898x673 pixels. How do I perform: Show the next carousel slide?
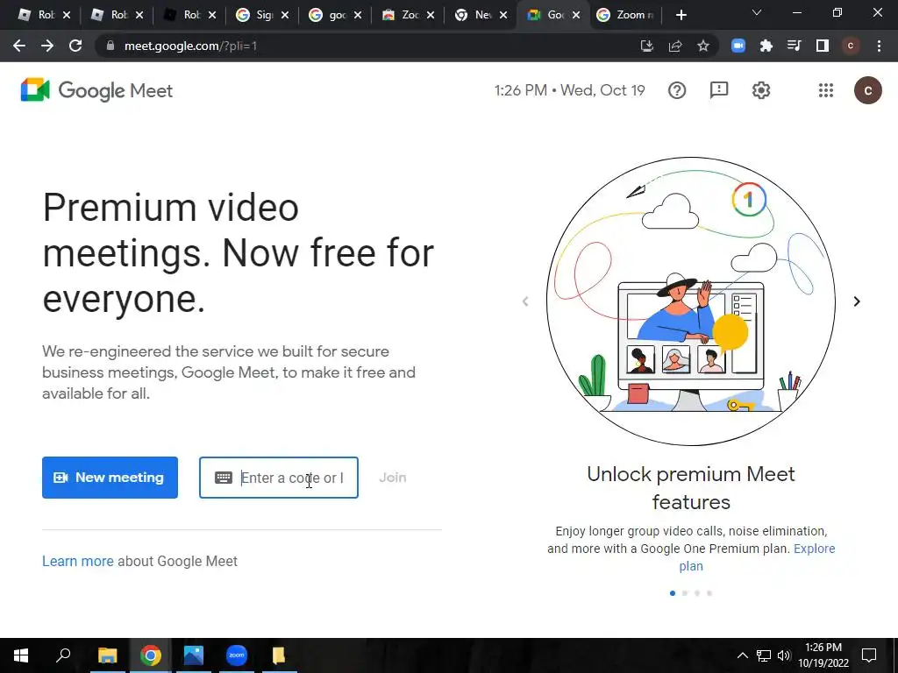coord(857,301)
